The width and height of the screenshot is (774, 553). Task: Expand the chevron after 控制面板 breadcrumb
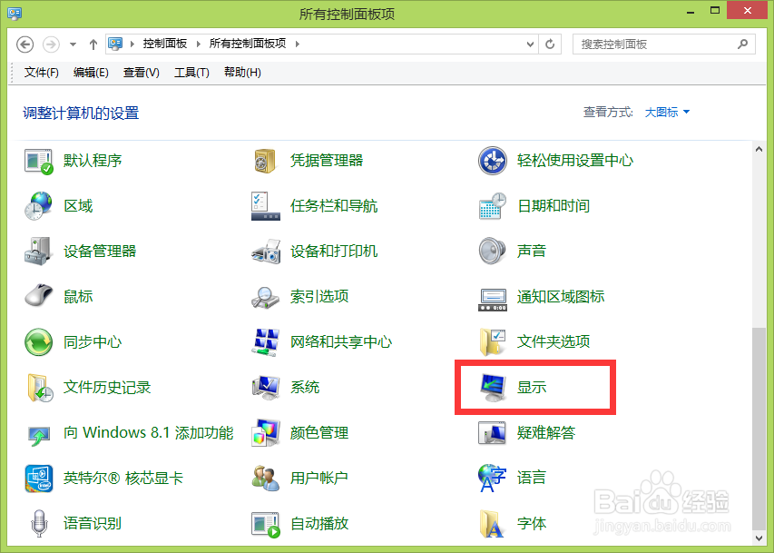point(199,44)
